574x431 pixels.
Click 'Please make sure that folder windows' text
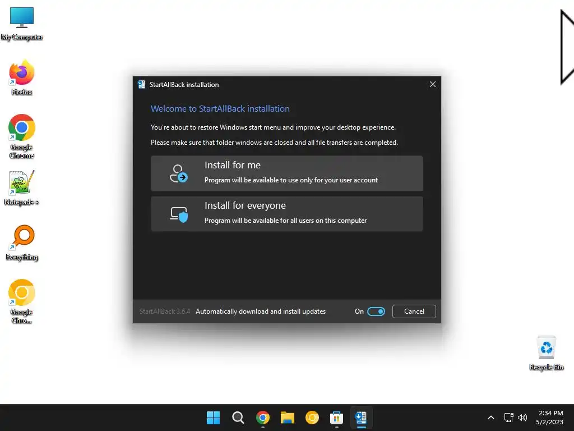[274, 142]
